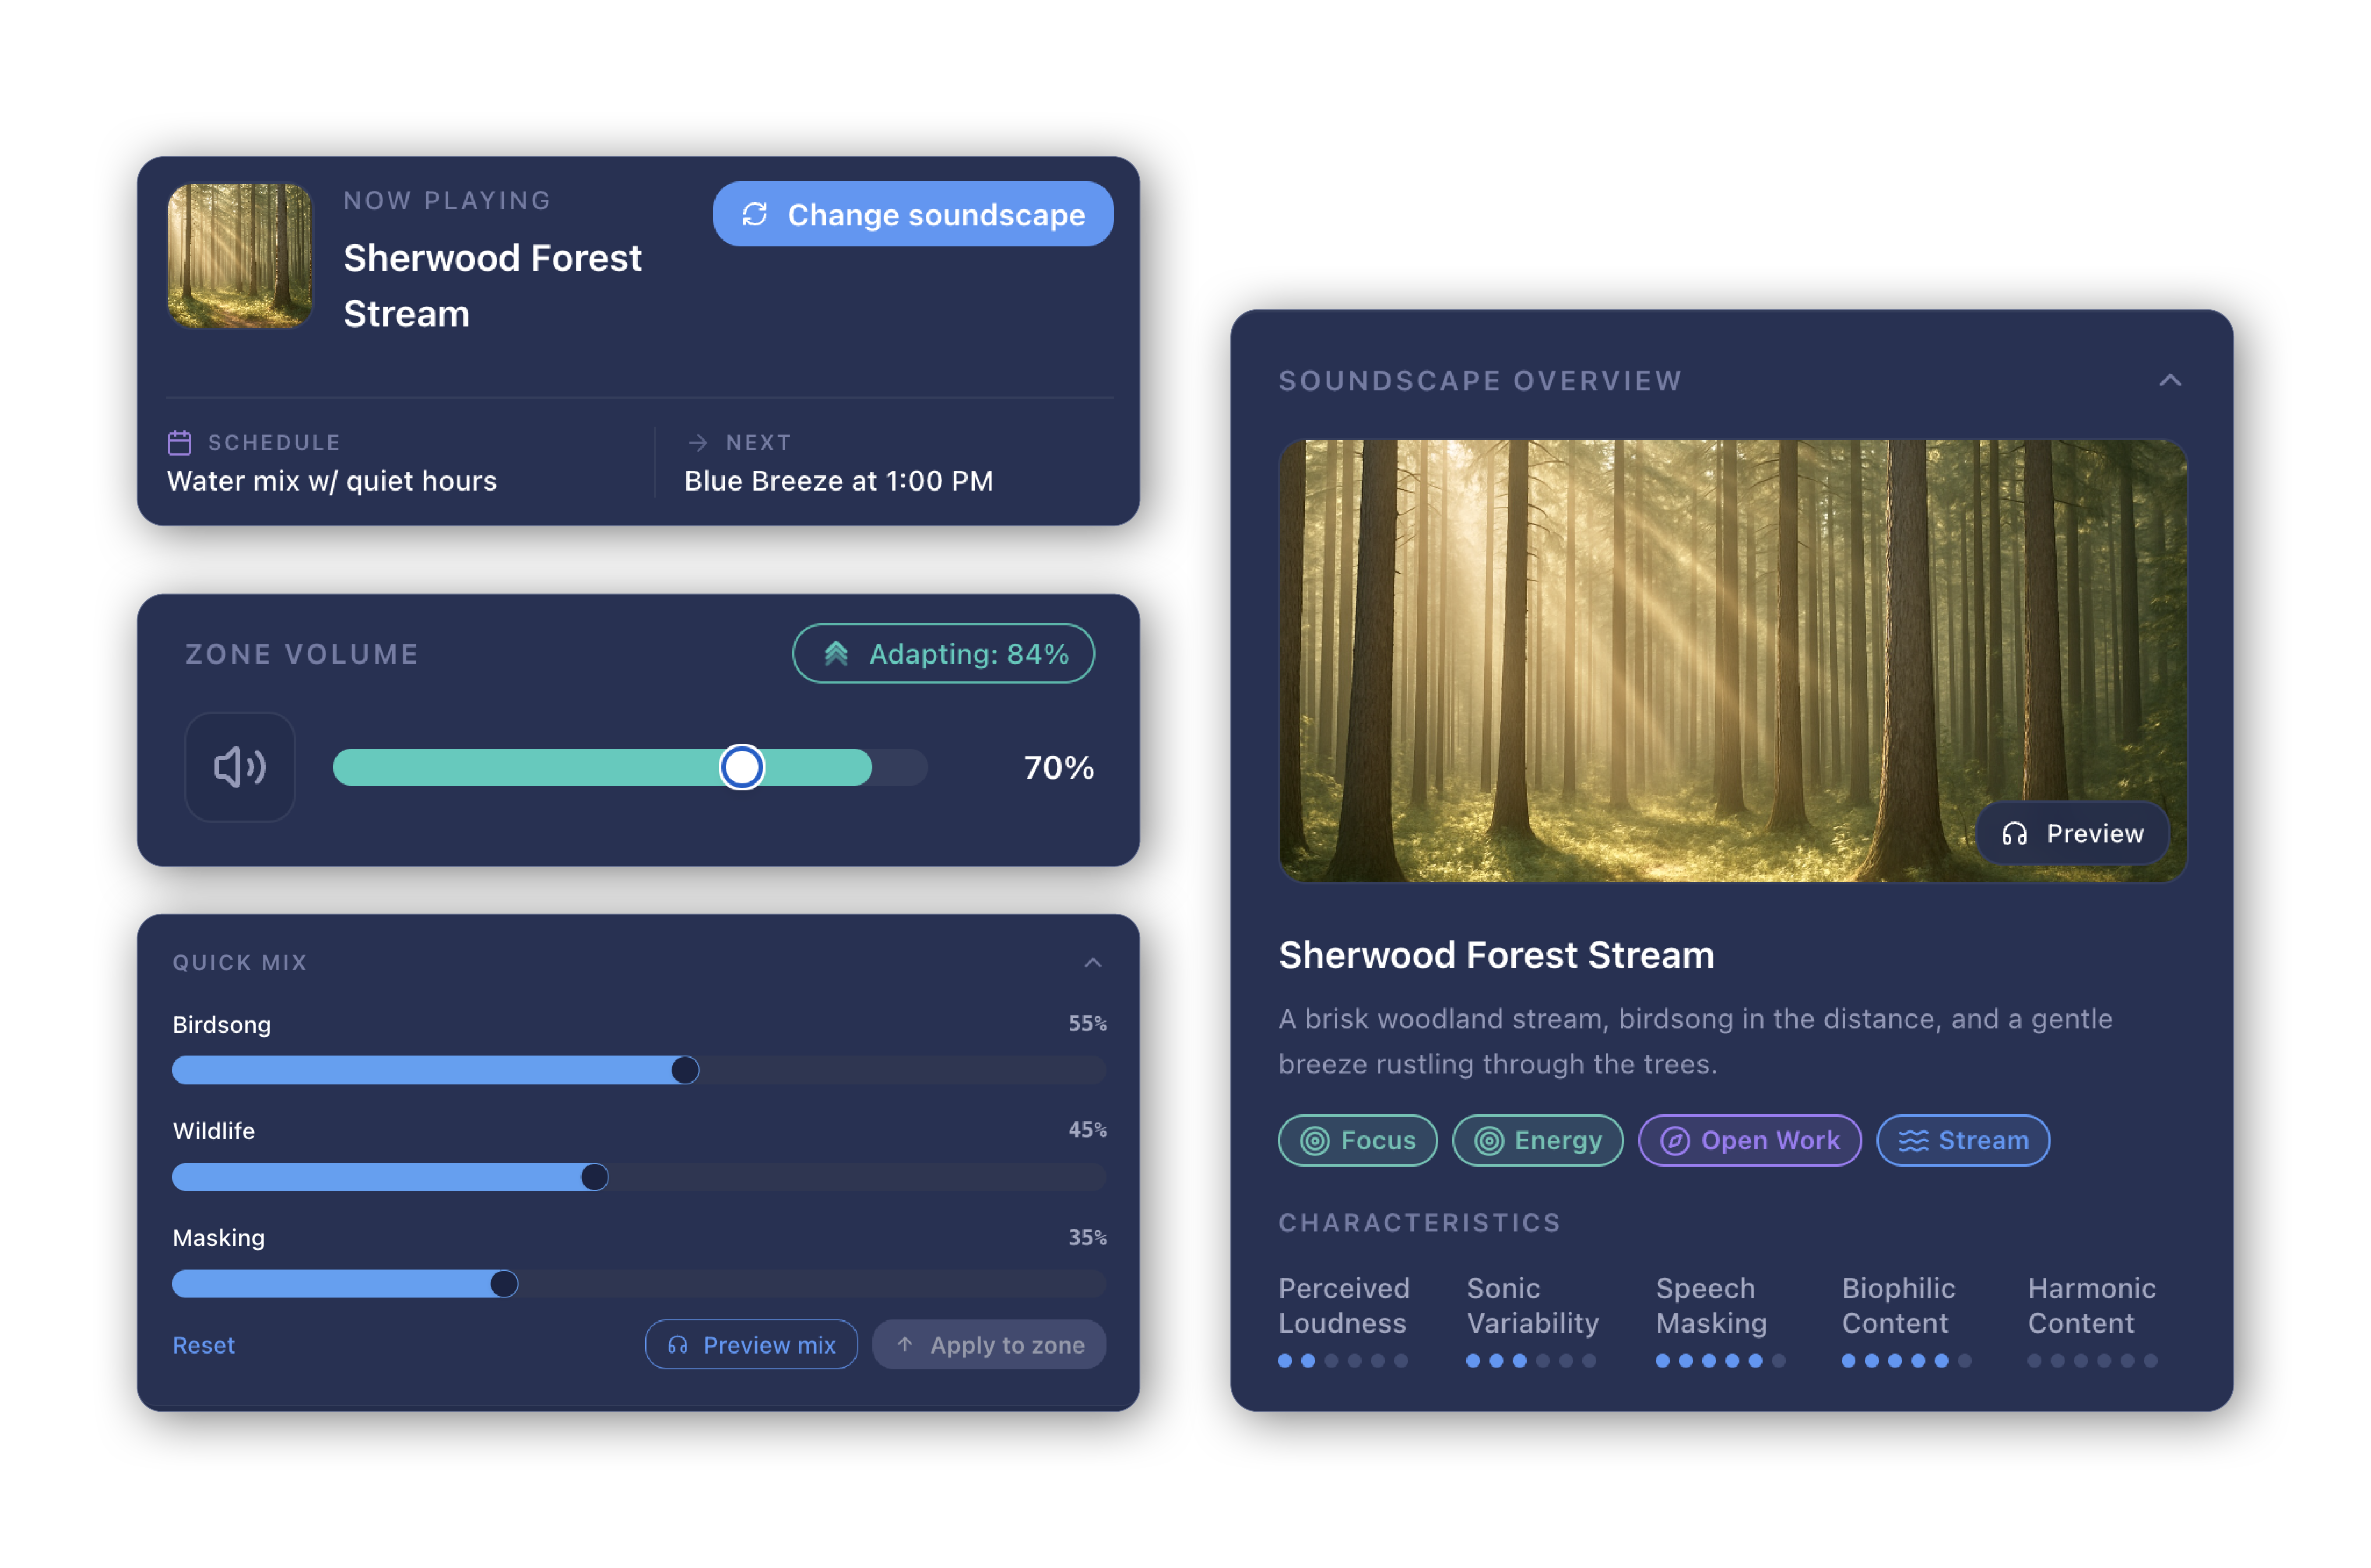This screenshot has width=2371, height=1568.
Task: Click the Birdsong slider knob
Action: (x=685, y=1070)
